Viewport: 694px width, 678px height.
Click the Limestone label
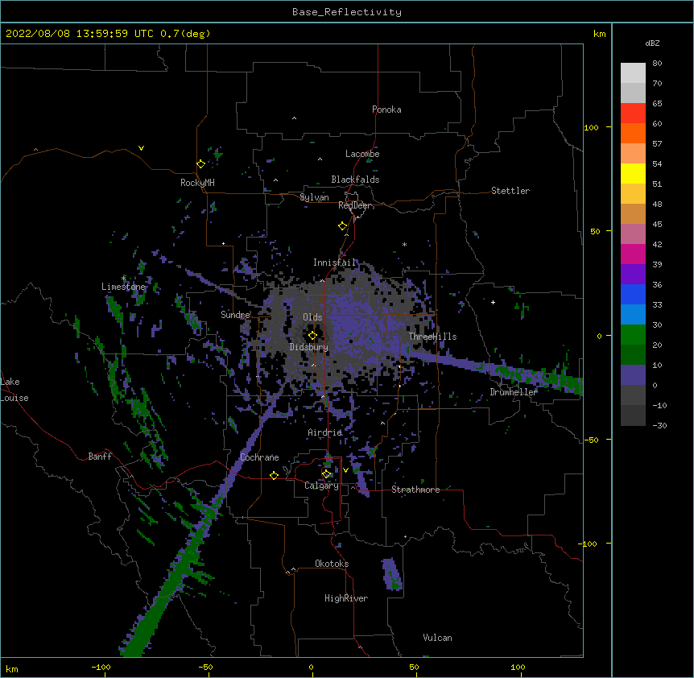123,287
